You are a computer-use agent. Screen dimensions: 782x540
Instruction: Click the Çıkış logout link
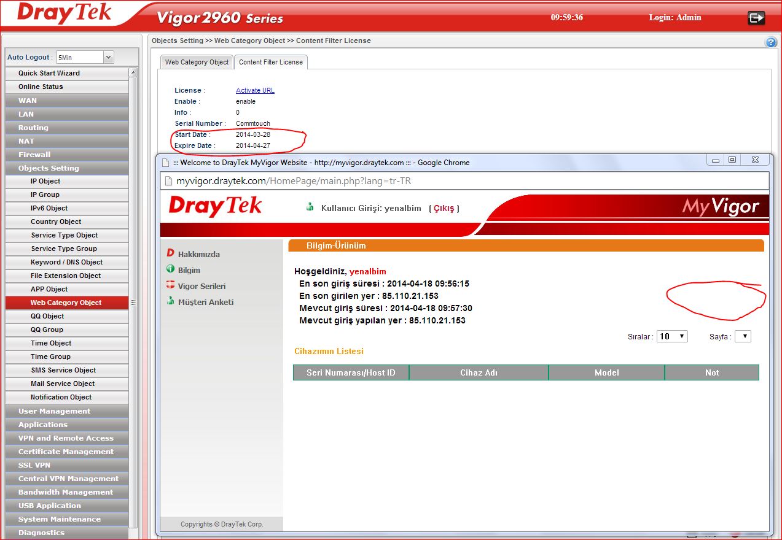coord(444,208)
